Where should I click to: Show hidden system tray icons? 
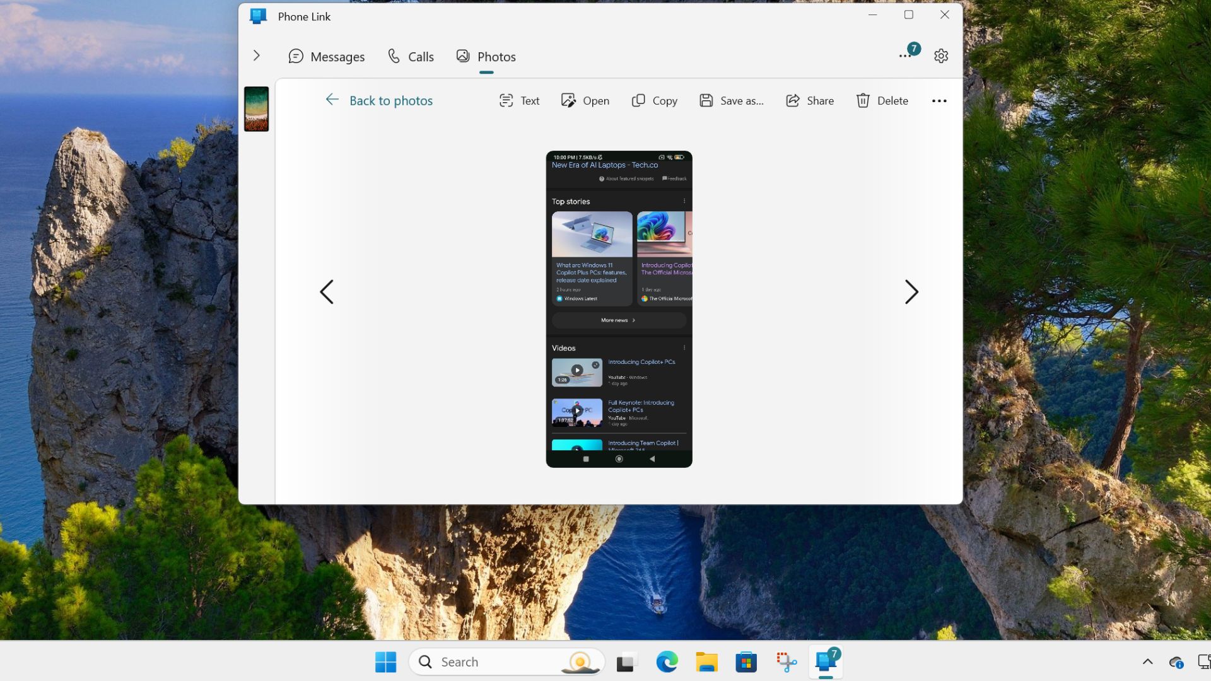point(1147,662)
